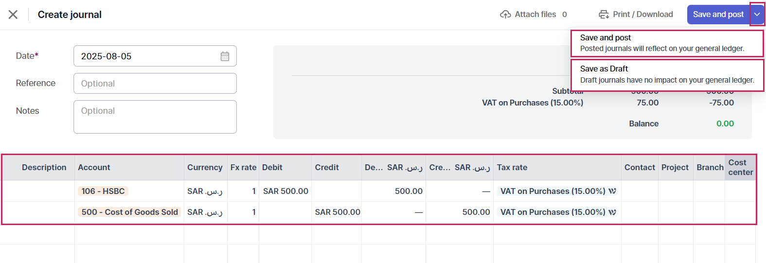Click the Reference input field

point(155,84)
